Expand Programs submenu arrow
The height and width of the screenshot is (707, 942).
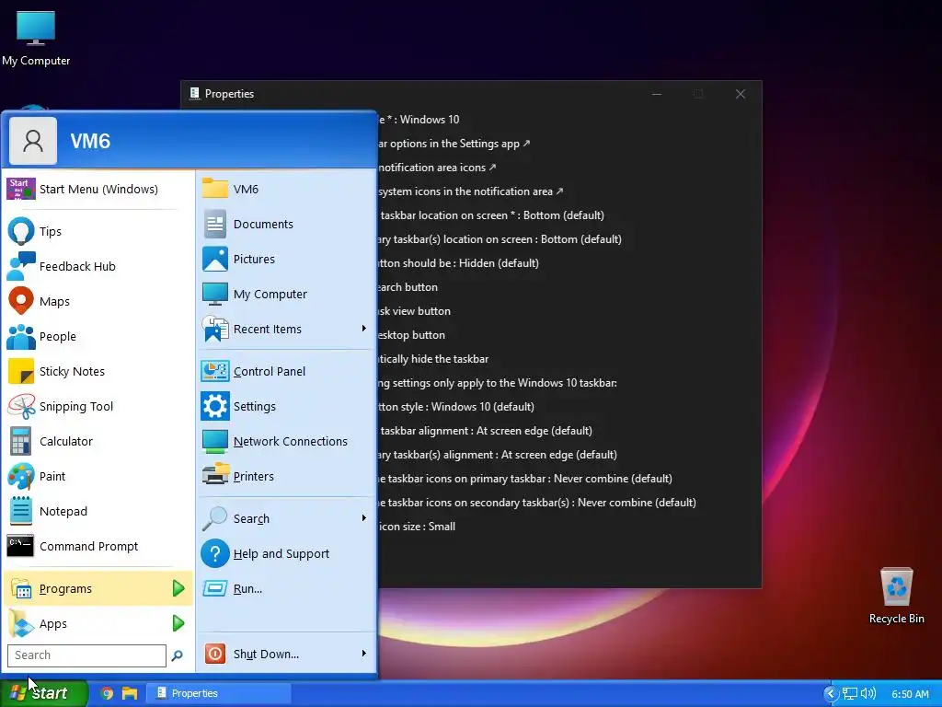tap(178, 588)
